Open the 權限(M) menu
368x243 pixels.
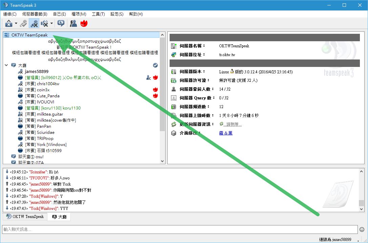79,14
